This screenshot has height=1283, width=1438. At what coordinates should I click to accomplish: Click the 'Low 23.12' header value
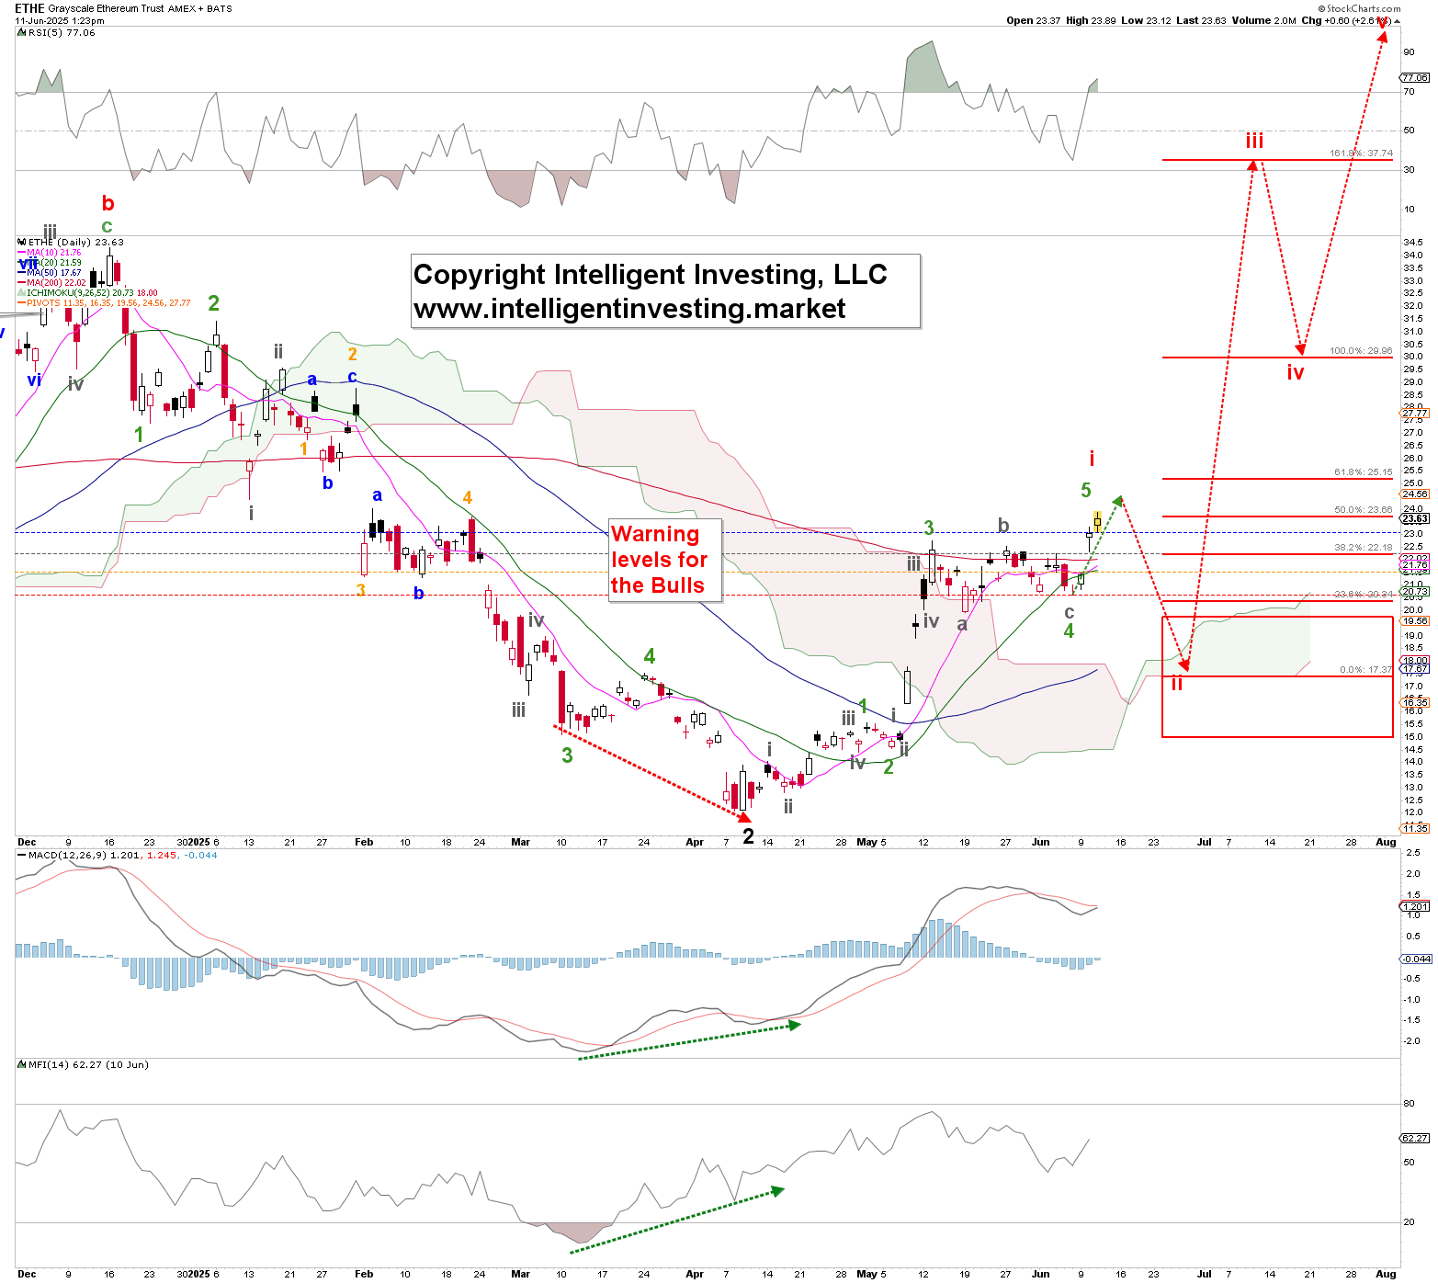(x=1146, y=20)
